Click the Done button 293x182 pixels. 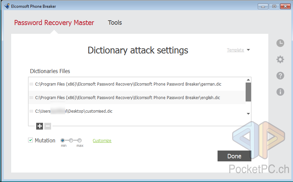(234, 156)
